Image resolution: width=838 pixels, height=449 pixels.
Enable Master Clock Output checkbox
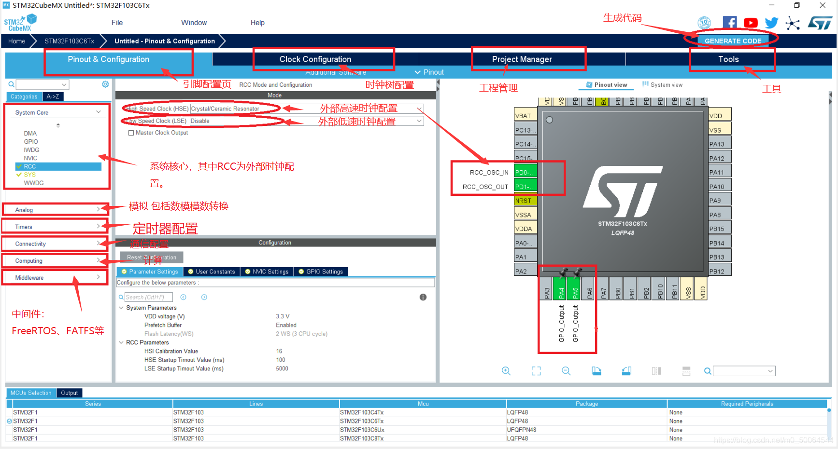click(x=131, y=133)
